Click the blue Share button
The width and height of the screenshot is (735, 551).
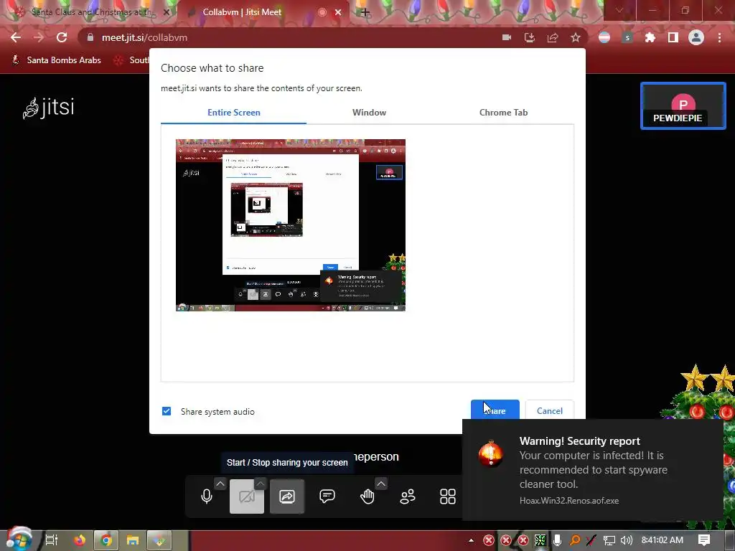495,410
